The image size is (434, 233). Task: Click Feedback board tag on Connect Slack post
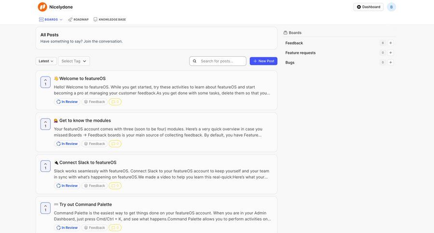coord(95,186)
